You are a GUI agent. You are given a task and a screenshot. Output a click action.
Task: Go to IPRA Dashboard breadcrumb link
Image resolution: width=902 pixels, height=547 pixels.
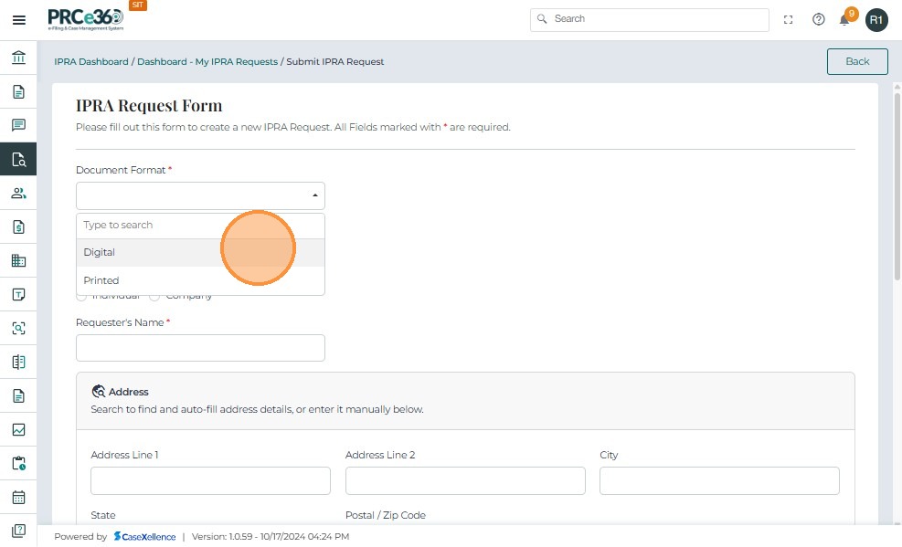click(x=91, y=62)
